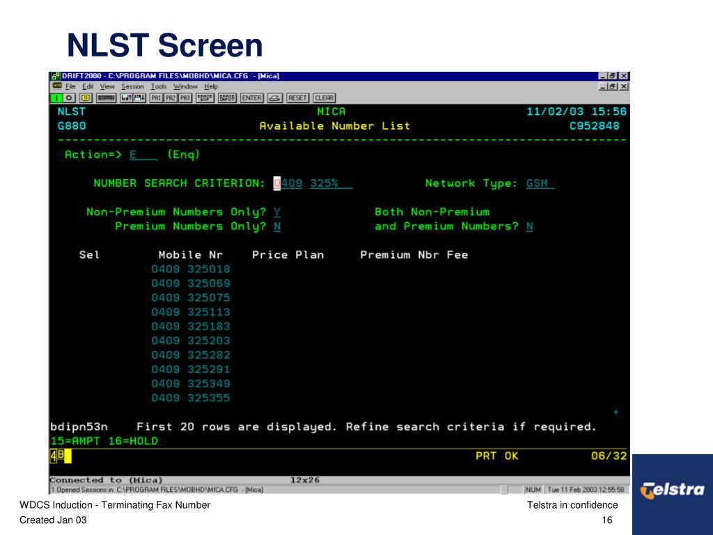The height and width of the screenshot is (535, 713).
Task: Click the Non-Premium Numbers Only Y field
Action: [x=277, y=212]
